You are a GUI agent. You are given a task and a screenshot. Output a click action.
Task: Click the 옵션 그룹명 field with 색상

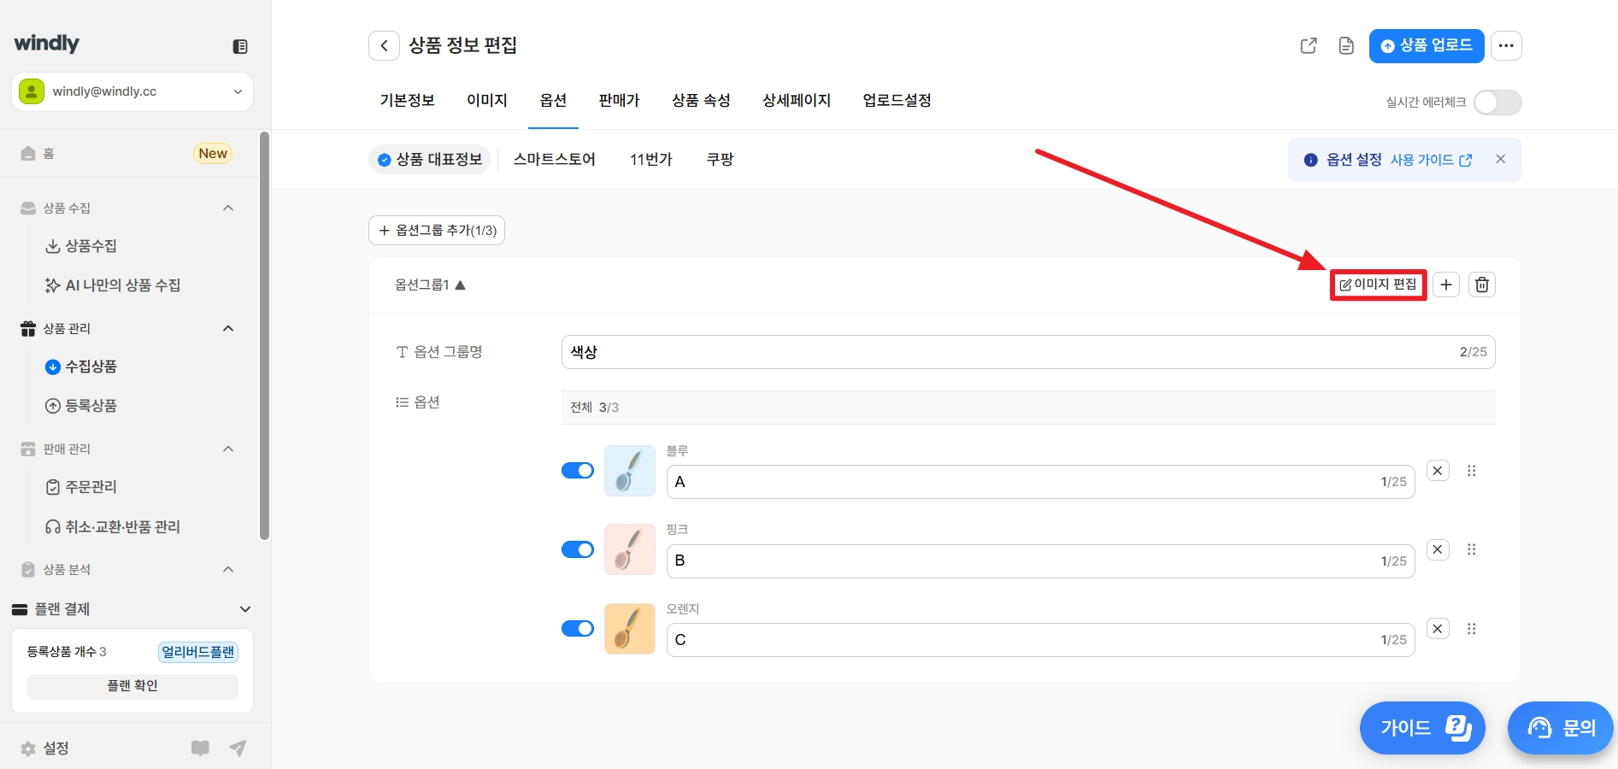coord(1028,352)
